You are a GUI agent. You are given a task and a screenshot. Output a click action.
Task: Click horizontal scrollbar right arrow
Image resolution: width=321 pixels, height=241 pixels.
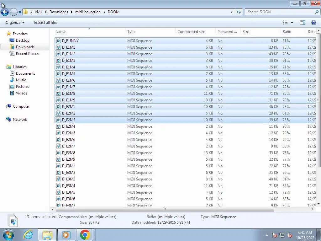(313, 209)
